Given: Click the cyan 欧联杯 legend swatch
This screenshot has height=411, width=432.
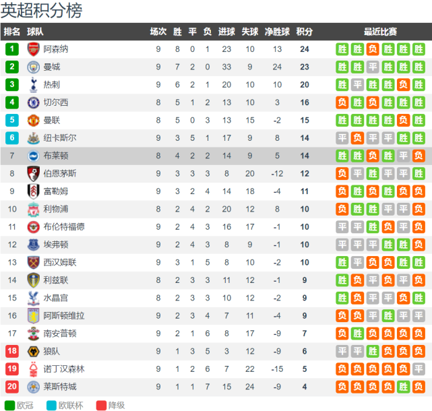Looking at the screenshot, I should [51, 405].
